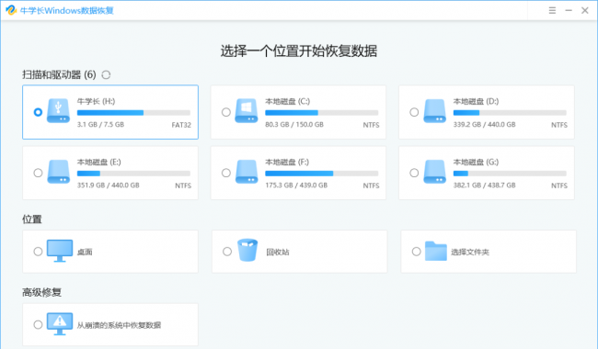The width and height of the screenshot is (598, 349).
Task: Click the 80.3 GB / 150.0 GB size text
Action: [294, 125]
